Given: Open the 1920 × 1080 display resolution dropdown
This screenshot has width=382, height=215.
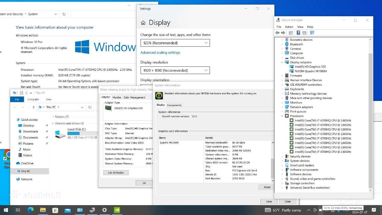Looking at the screenshot, I should tap(175, 70).
